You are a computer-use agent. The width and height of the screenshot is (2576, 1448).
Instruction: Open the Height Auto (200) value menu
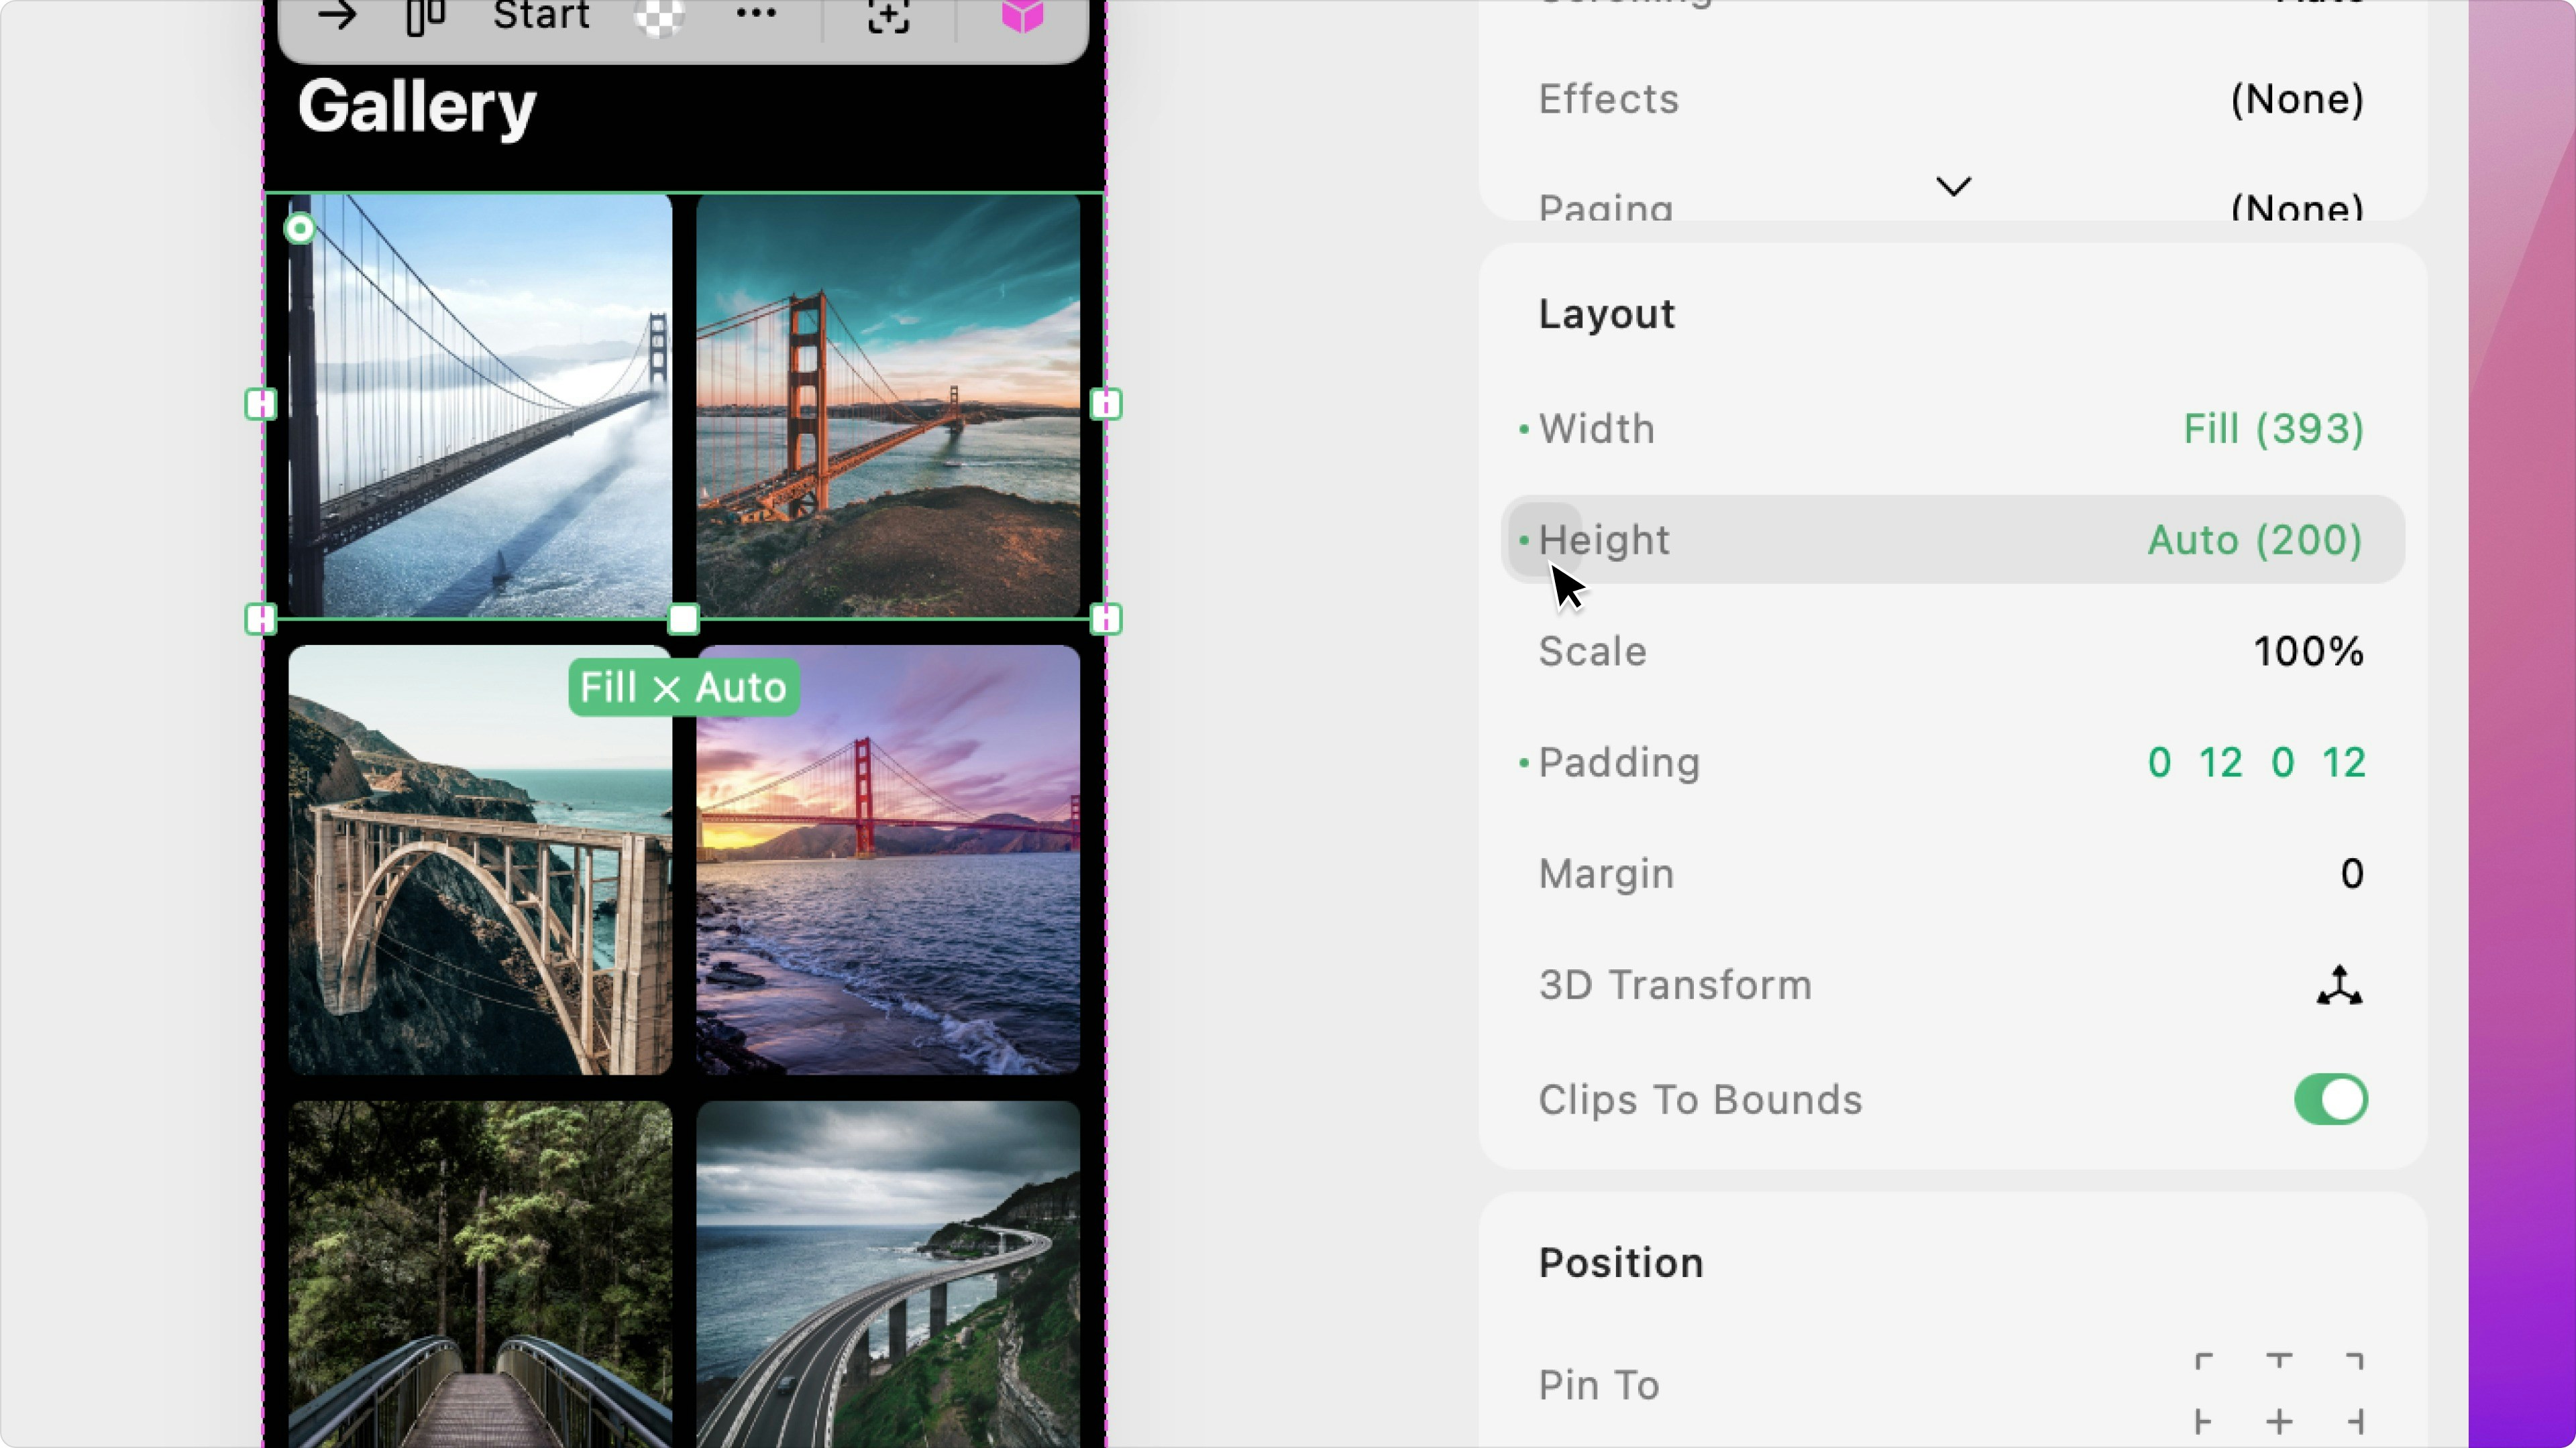tap(2254, 540)
